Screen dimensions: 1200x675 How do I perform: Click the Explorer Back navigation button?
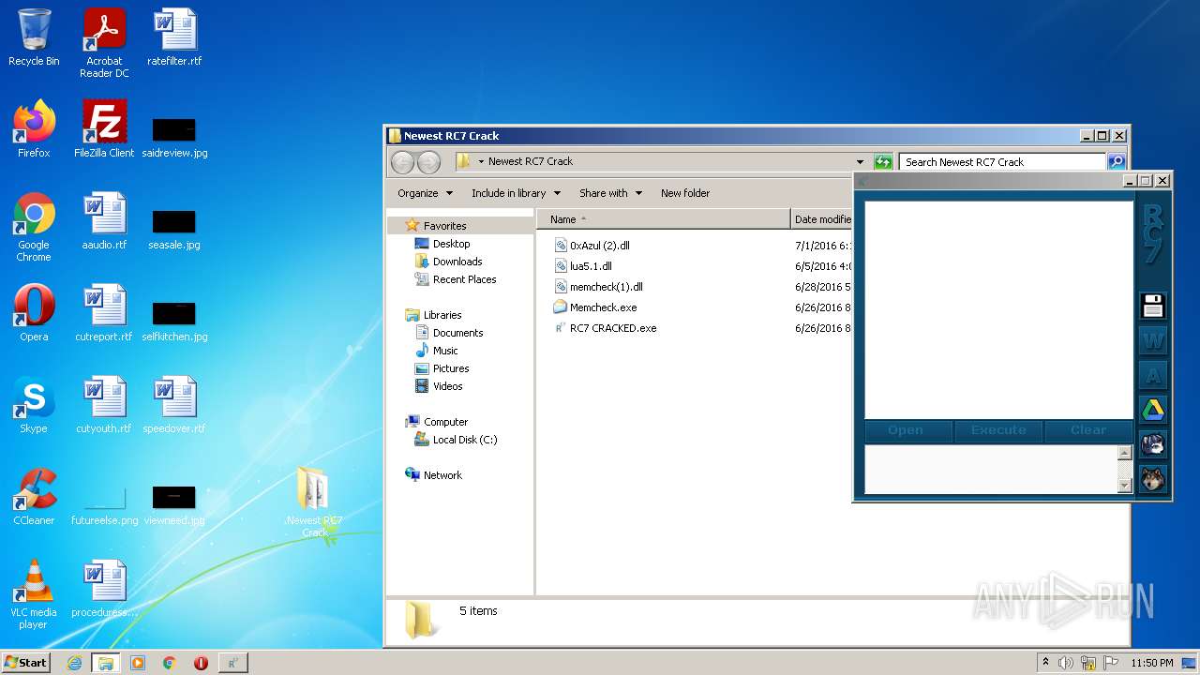pos(402,162)
